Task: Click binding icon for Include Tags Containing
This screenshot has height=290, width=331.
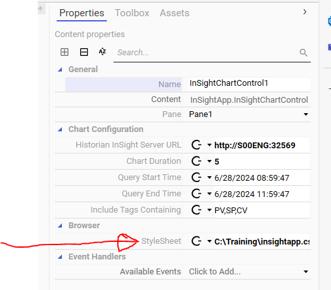Action: (x=197, y=210)
